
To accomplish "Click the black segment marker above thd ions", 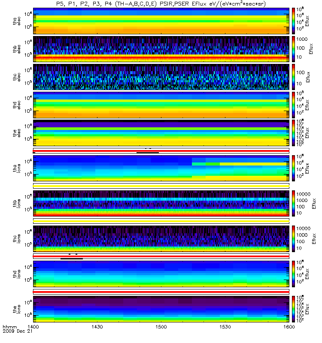I will [72, 259].
